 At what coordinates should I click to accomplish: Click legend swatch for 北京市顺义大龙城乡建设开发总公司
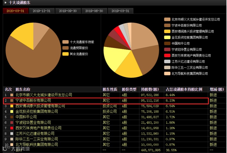tap(167, 20)
